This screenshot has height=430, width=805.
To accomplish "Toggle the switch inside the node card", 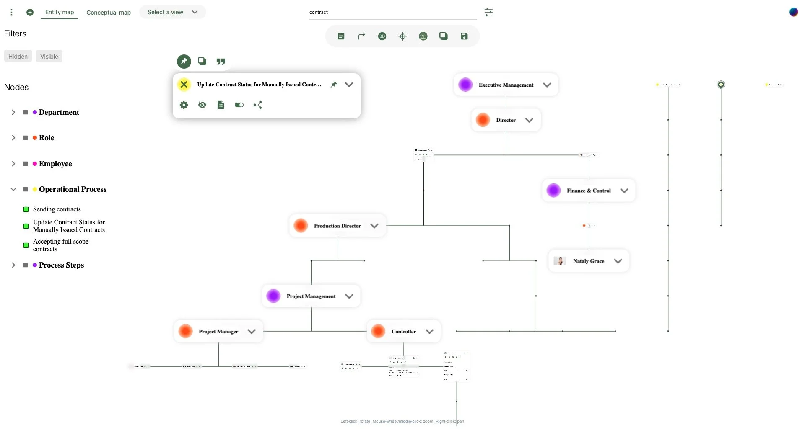I will [239, 105].
